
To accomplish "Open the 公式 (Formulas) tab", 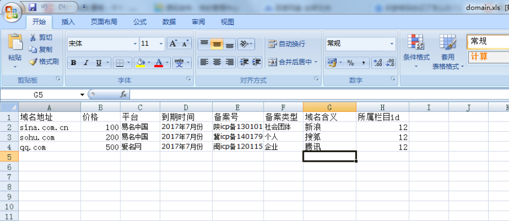I will coord(140,22).
